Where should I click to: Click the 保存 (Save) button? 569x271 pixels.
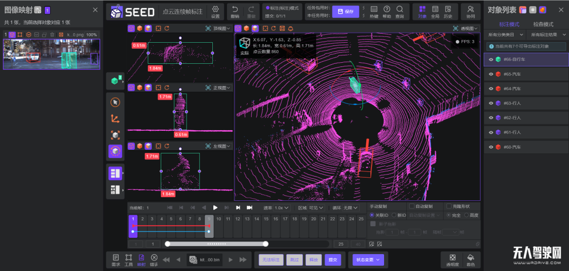tap(345, 11)
